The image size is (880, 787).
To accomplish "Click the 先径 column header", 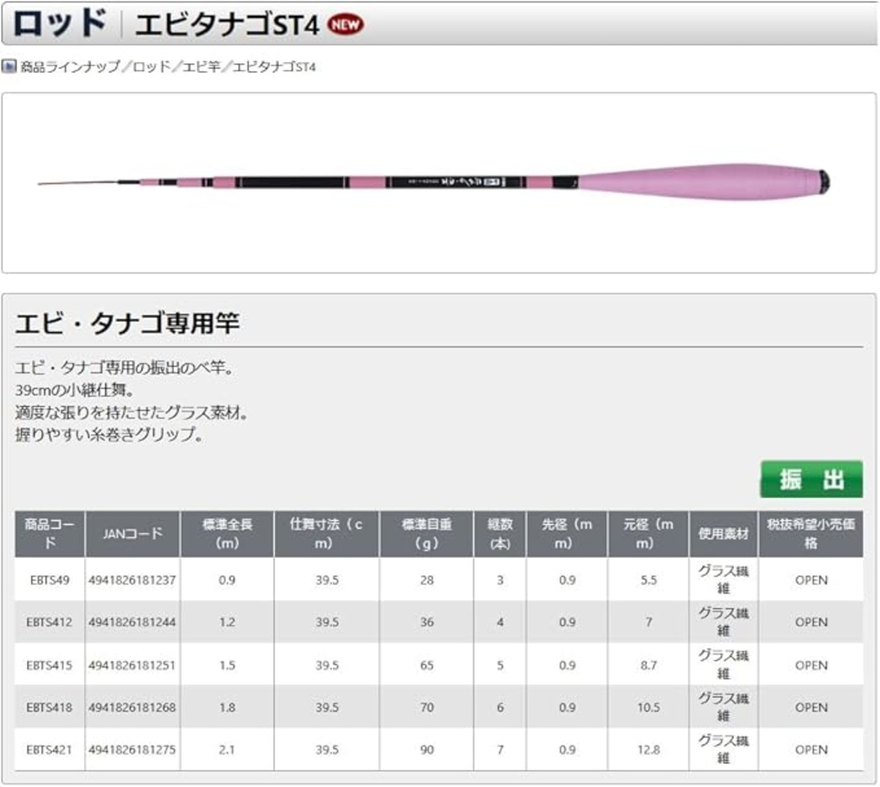I will point(567,534).
